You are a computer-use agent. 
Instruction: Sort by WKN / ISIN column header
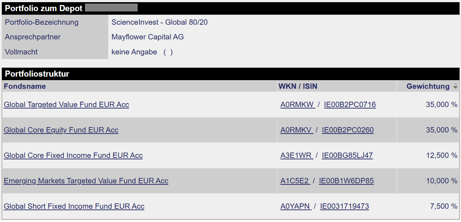click(298, 86)
